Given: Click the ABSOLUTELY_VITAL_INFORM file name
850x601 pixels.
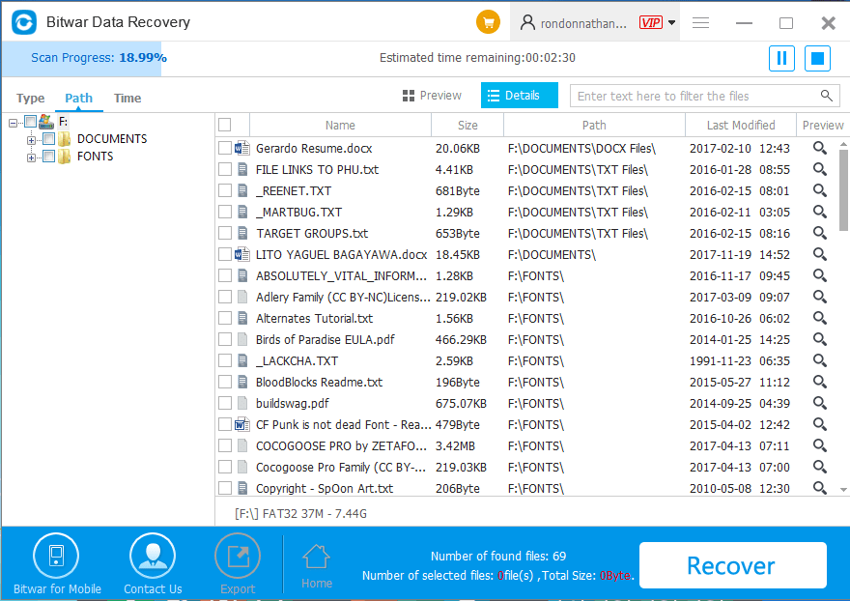Looking at the screenshot, I should coord(341,276).
